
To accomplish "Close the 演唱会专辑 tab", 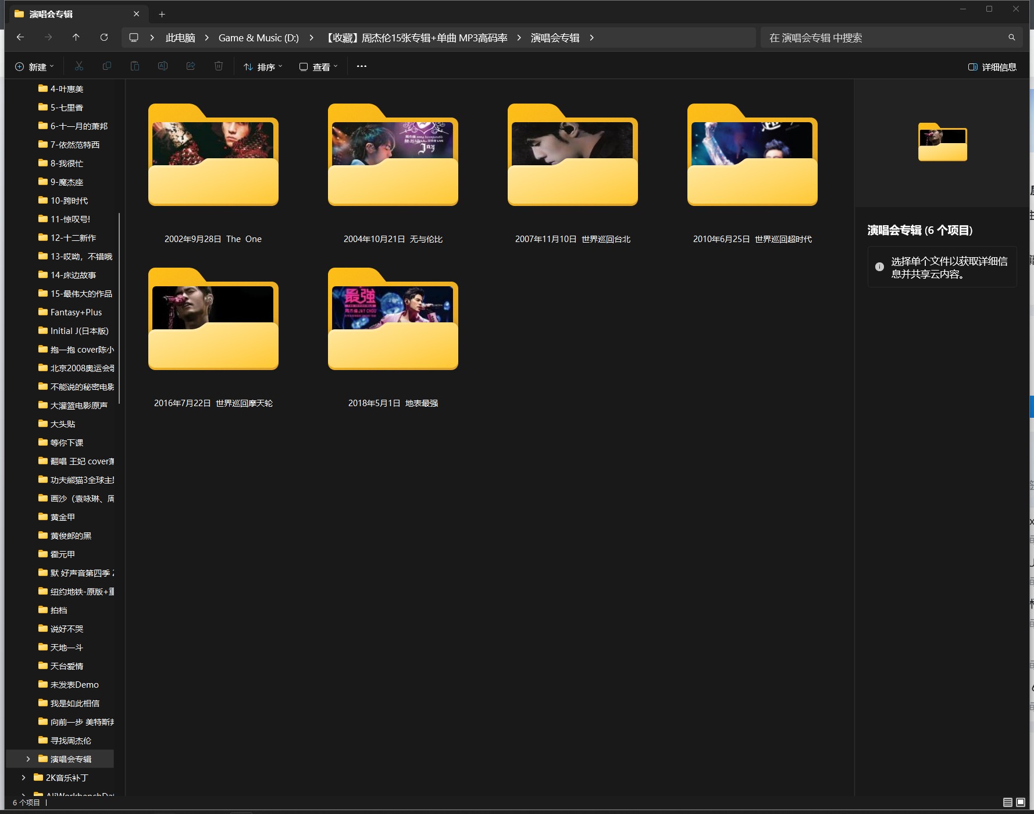I will coord(136,14).
